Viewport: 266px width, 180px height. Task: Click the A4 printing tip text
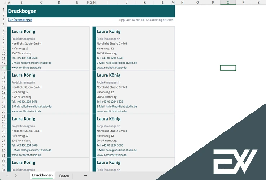click(146, 20)
